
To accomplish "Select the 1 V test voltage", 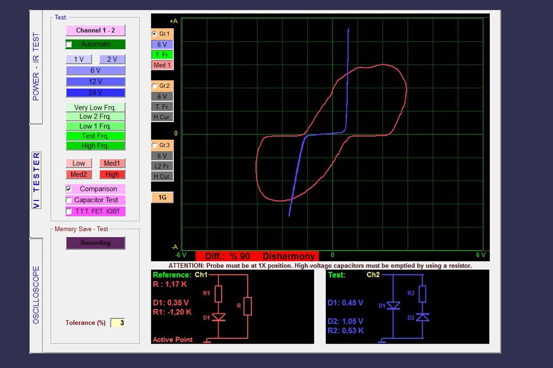I will click(79, 59).
